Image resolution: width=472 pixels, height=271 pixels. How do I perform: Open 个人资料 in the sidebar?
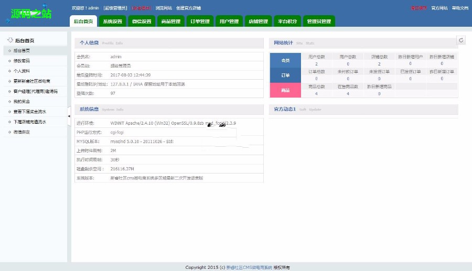tap(22, 71)
